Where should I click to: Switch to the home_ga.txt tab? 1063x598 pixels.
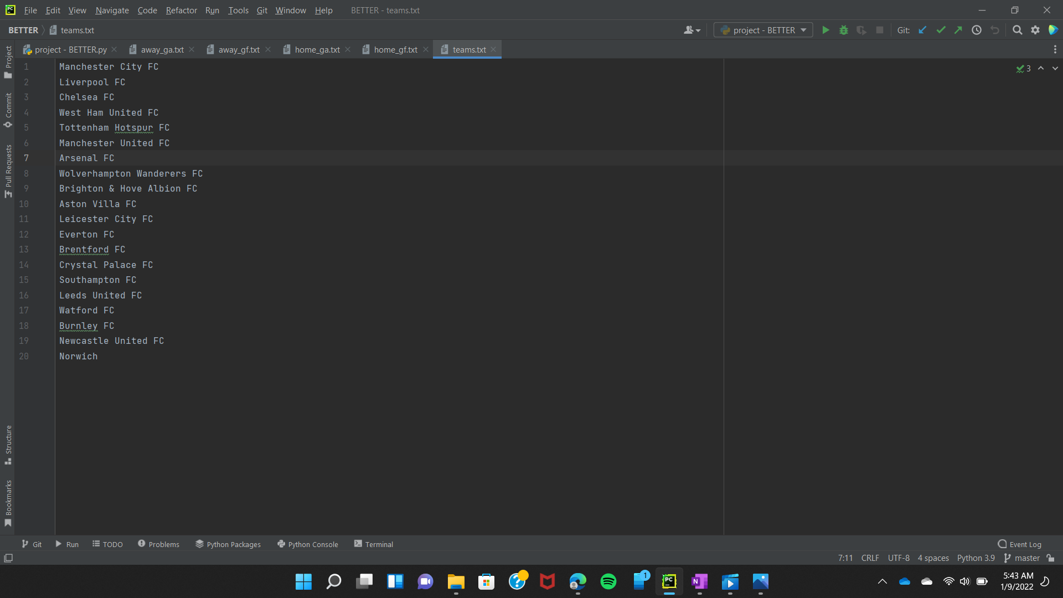point(317,49)
